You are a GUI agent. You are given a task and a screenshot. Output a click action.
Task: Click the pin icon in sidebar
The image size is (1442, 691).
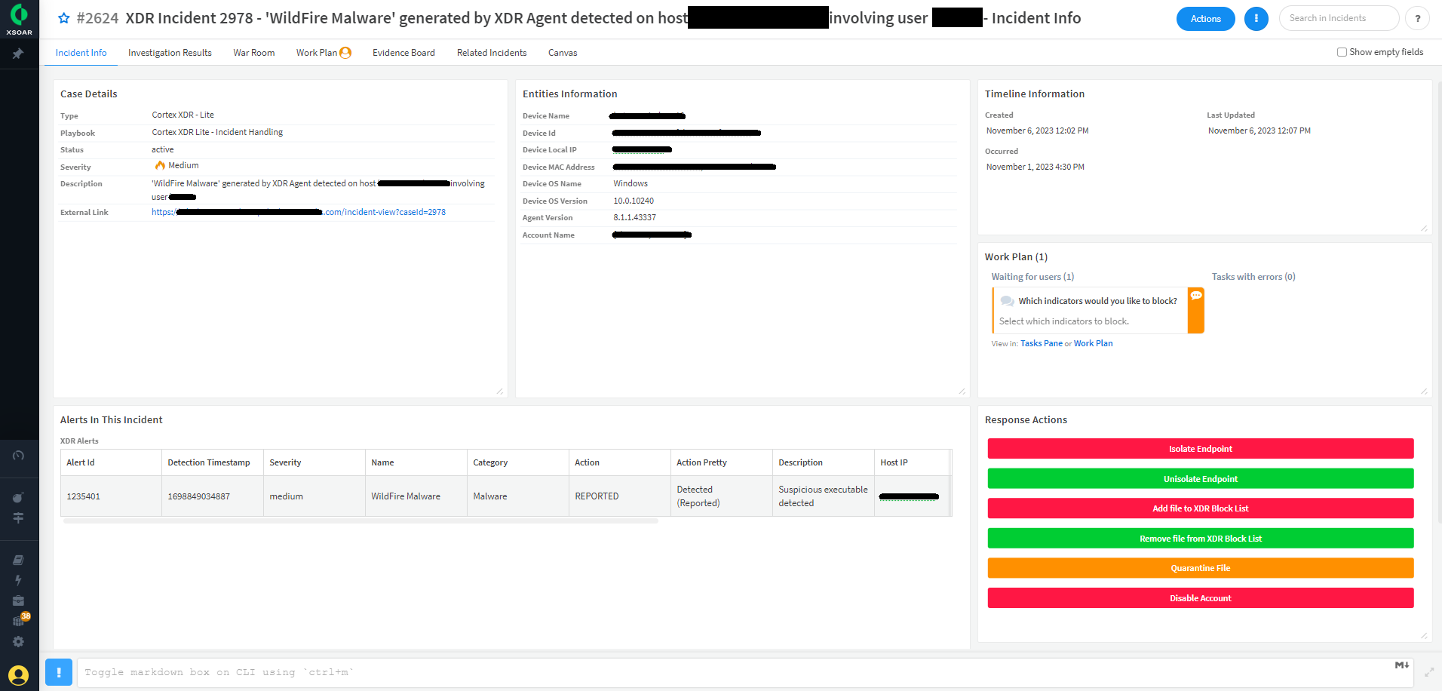point(18,54)
